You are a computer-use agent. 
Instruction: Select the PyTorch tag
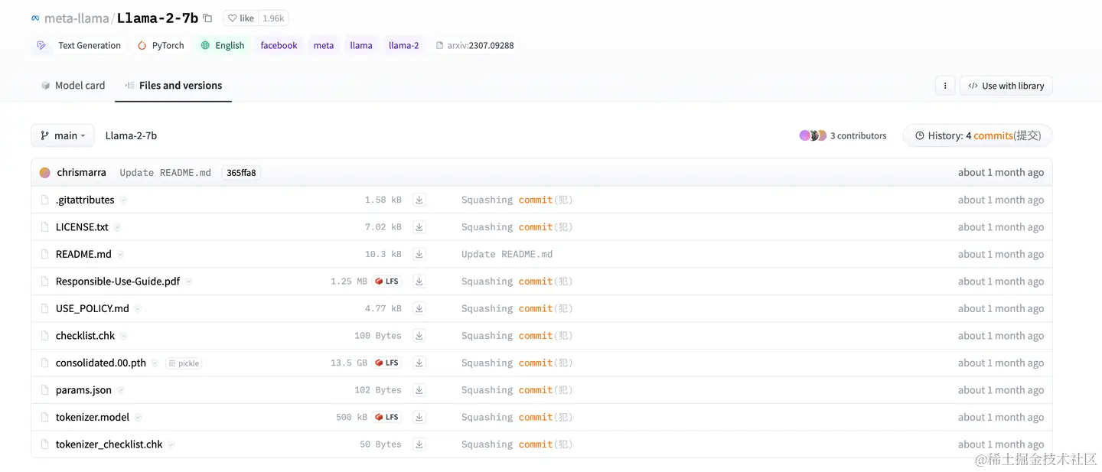coord(161,45)
